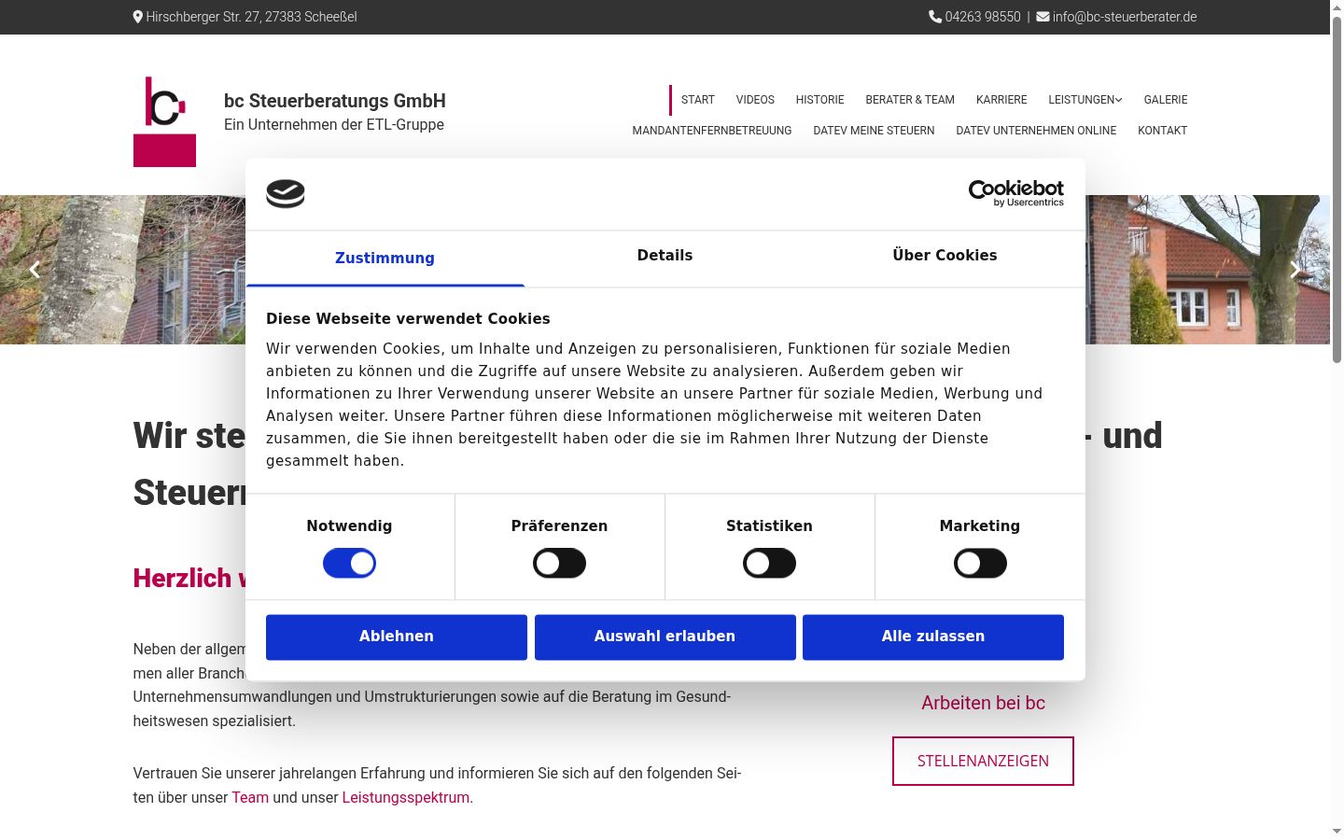Open the Kontakt menu item
The height and width of the screenshot is (840, 1344).
[x=1163, y=131]
